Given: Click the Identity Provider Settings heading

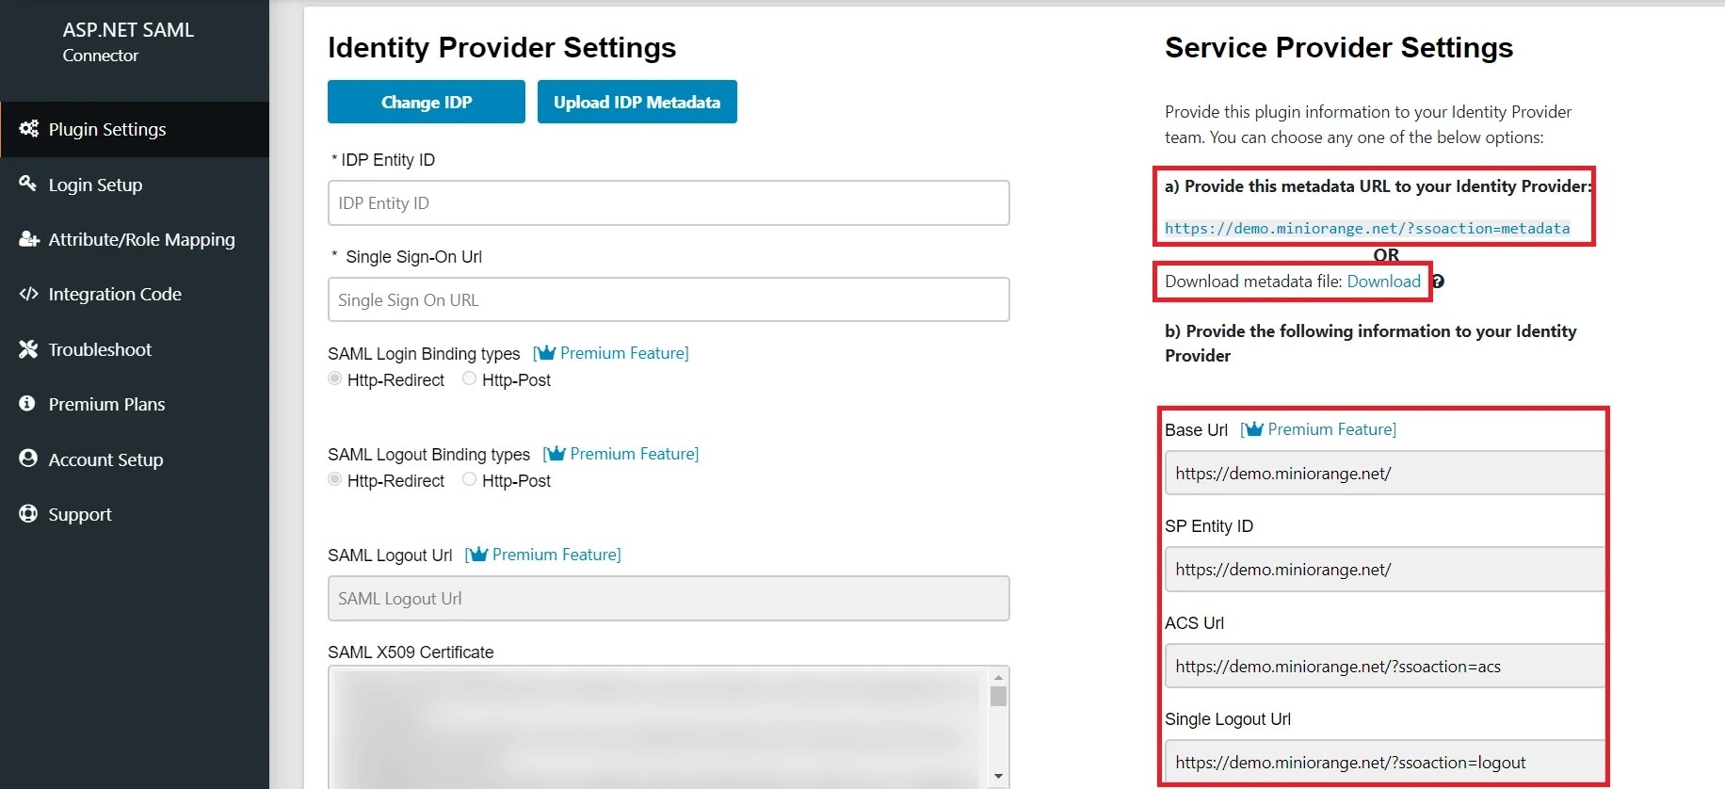Looking at the screenshot, I should tap(502, 47).
